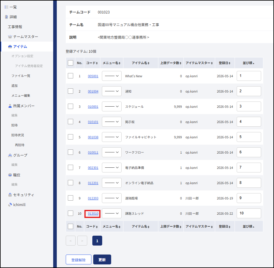Open menu name dropdown for 通知

pos(112,91)
